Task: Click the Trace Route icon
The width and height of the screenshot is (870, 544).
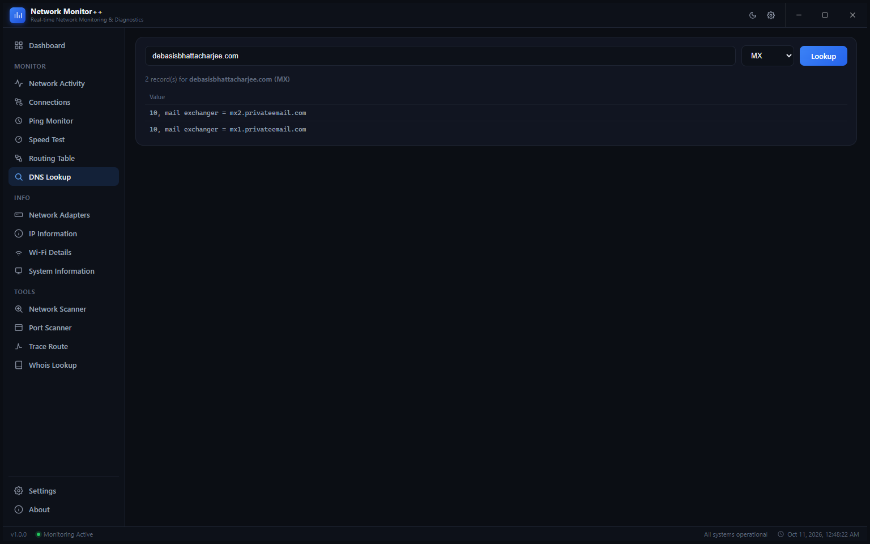Action: 19,346
